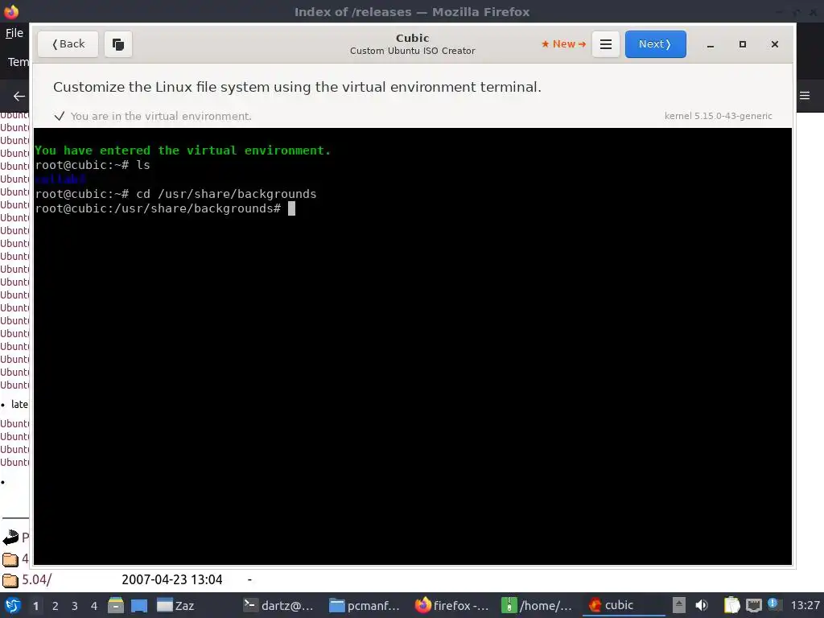
Task: Click the show desktop taskbar icon
Action: click(139, 605)
